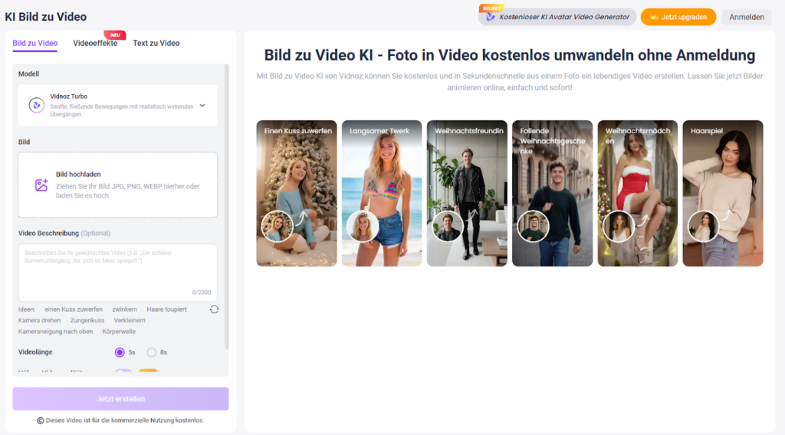Click the image upload icon

click(41, 185)
